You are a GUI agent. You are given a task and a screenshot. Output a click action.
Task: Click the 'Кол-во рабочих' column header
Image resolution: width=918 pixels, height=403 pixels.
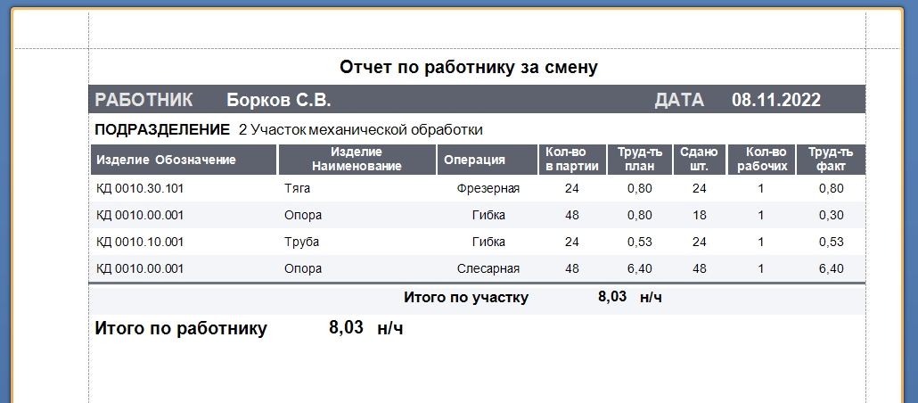[x=761, y=160]
